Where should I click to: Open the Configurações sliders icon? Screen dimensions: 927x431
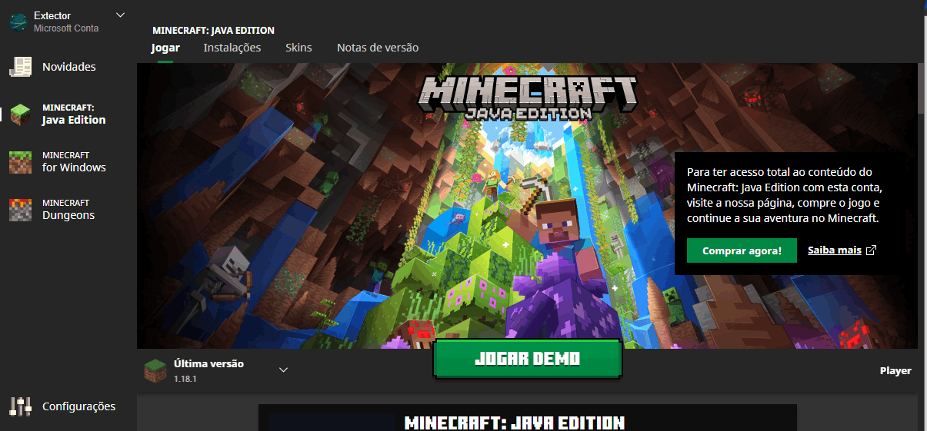[x=20, y=406]
